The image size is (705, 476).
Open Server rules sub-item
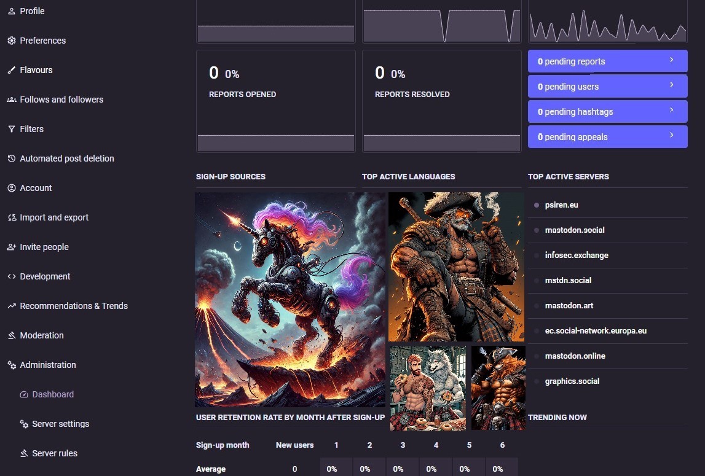click(x=55, y=453)
